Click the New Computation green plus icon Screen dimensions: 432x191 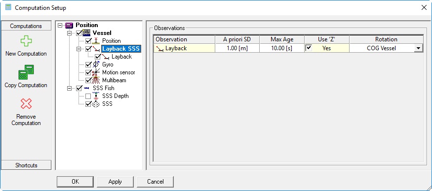click(x=26, y=41)
